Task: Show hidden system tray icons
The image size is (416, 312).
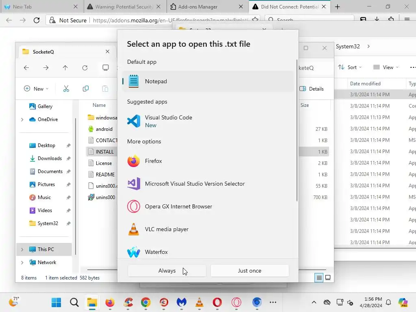Action: [314, 302]
